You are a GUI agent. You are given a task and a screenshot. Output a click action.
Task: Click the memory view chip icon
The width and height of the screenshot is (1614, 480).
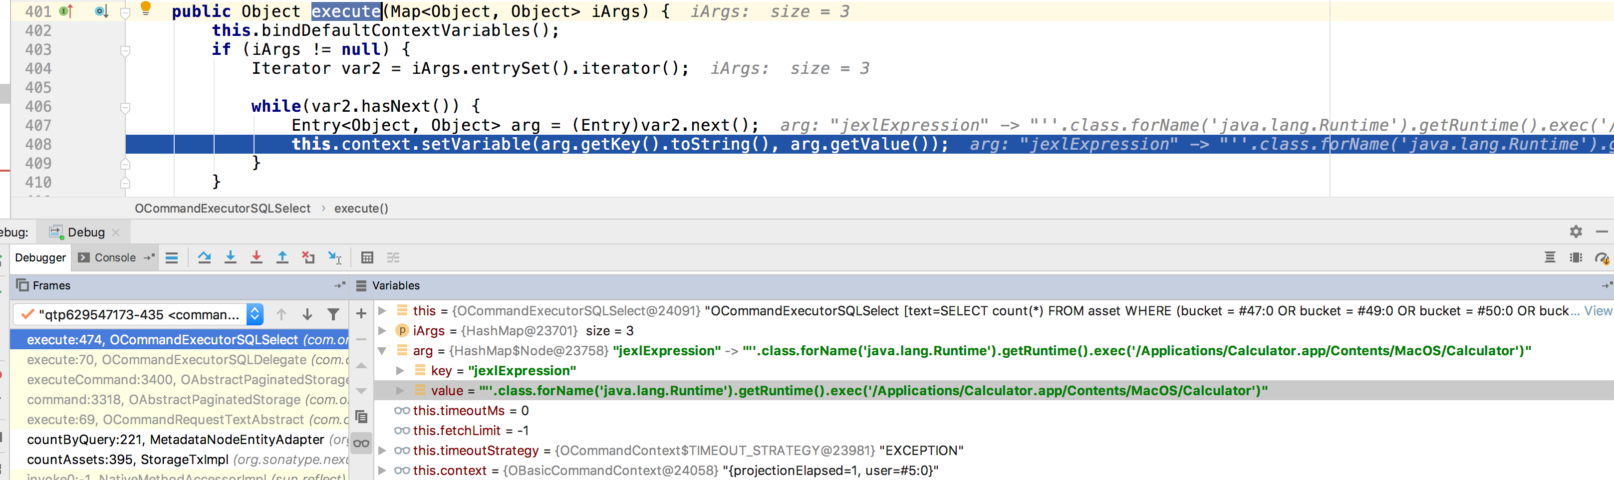pos(1576,257)
